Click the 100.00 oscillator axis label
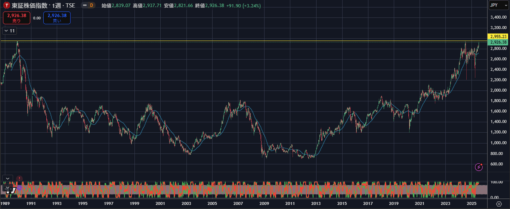This screenshot has height=209, width=510. click(497, 182)
